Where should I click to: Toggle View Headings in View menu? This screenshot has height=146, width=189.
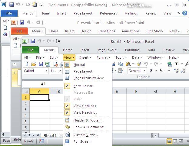click(x=88, y=112)
